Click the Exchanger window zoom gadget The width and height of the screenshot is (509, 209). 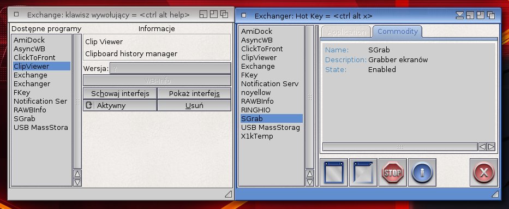(x=481, y=15)
